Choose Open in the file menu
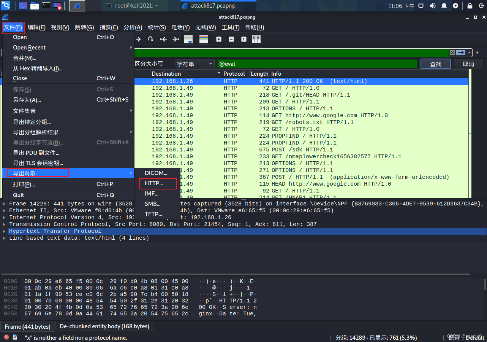487x342 pixels. coord(68,37)
